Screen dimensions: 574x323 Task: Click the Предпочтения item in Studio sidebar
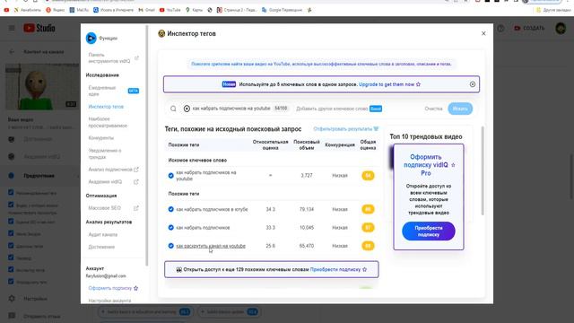(x=39, y=176)
